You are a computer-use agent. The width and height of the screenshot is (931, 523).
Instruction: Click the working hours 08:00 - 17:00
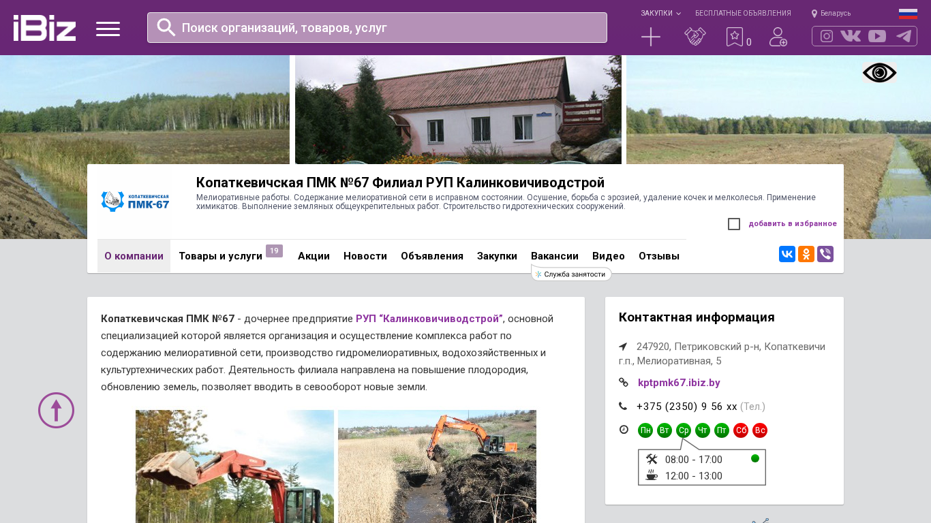pos(694,460)
